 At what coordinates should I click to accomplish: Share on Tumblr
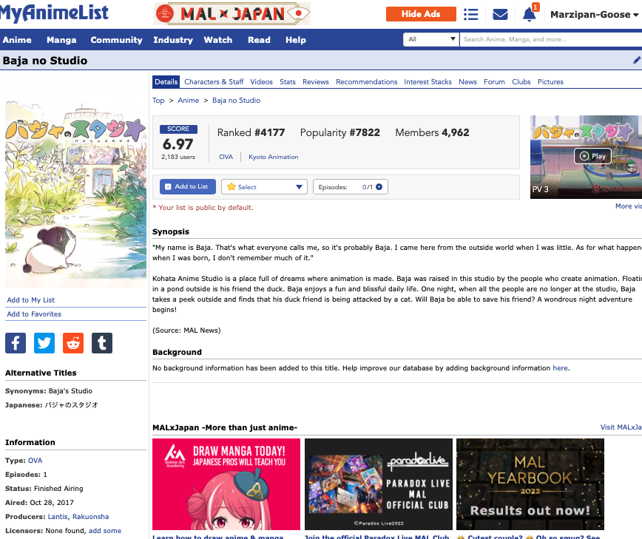pos(102,342)
